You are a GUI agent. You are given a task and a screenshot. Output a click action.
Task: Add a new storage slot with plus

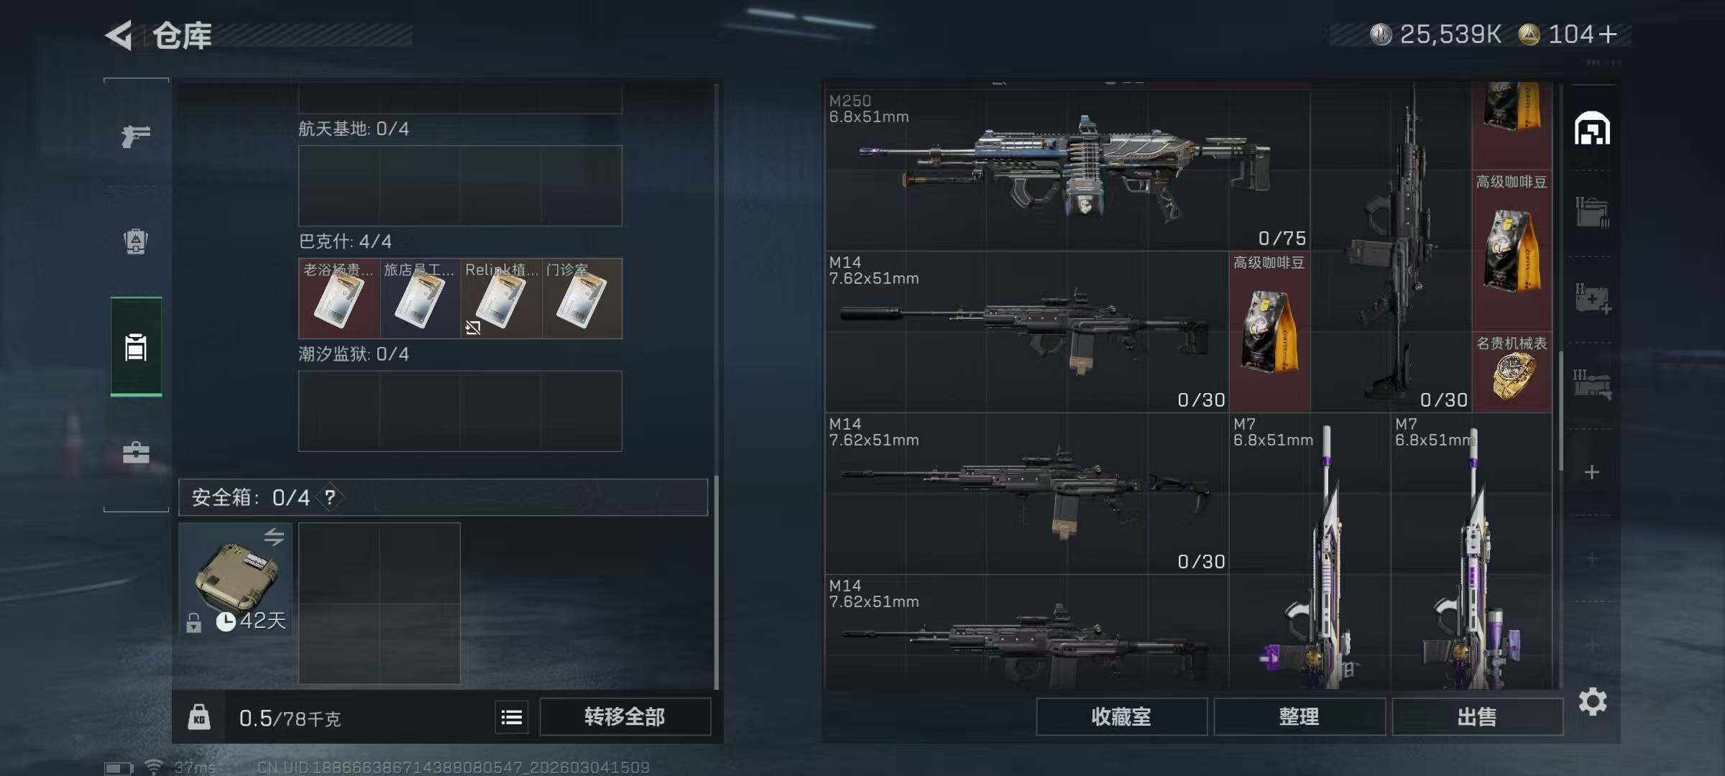(1592, 472)
